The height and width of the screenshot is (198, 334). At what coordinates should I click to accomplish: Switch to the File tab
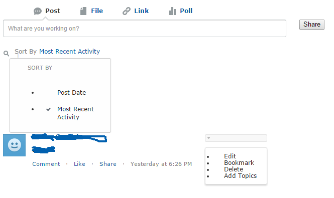click(97, 11)
